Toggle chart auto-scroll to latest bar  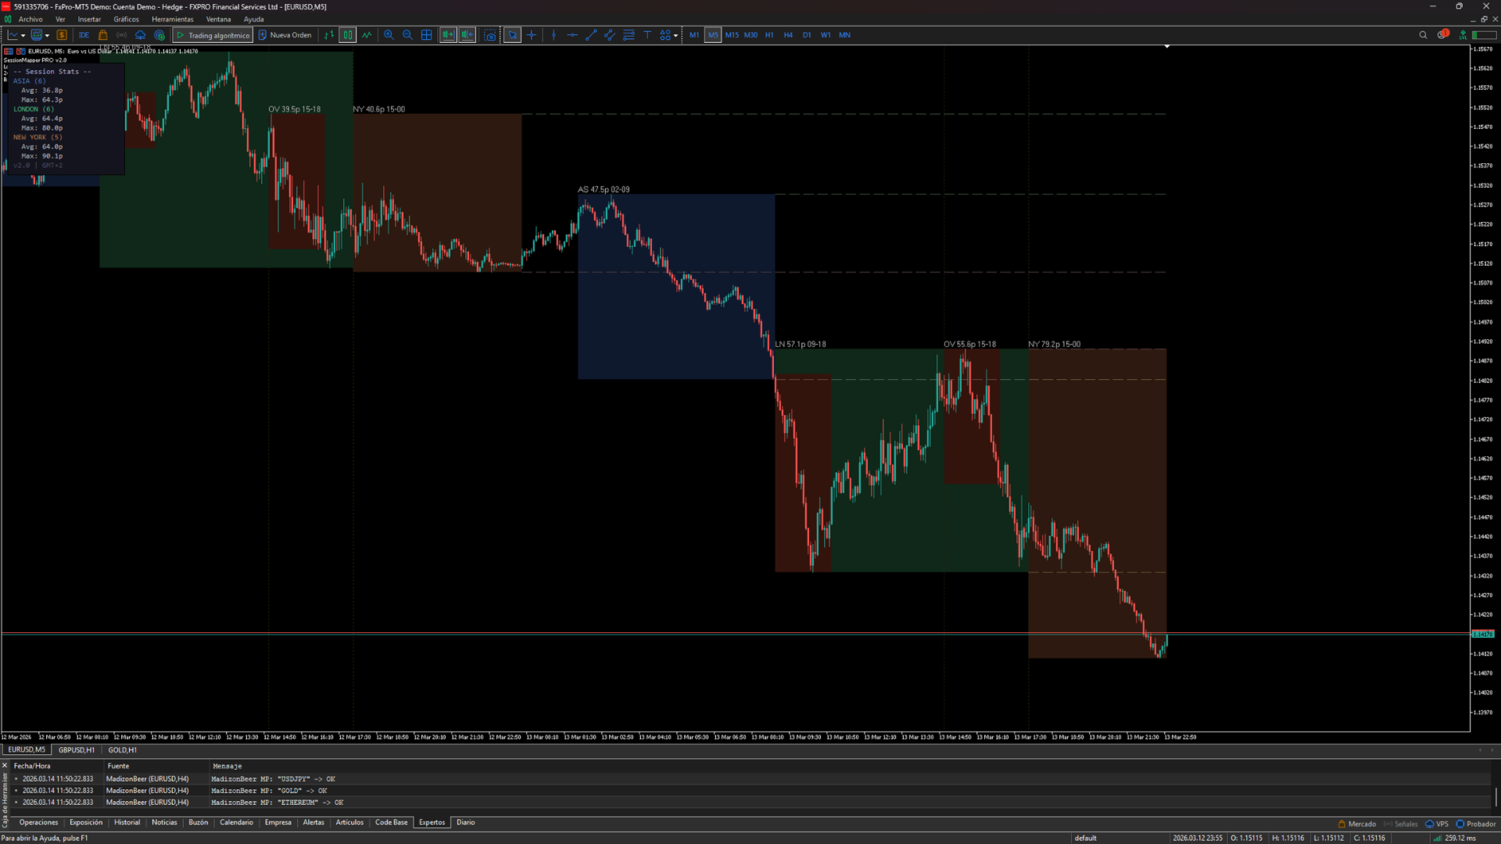coord(448,35)
